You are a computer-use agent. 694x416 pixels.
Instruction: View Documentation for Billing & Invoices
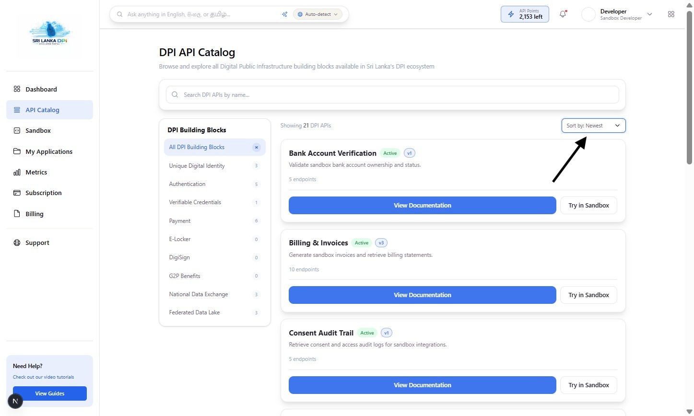click(423, 295)
